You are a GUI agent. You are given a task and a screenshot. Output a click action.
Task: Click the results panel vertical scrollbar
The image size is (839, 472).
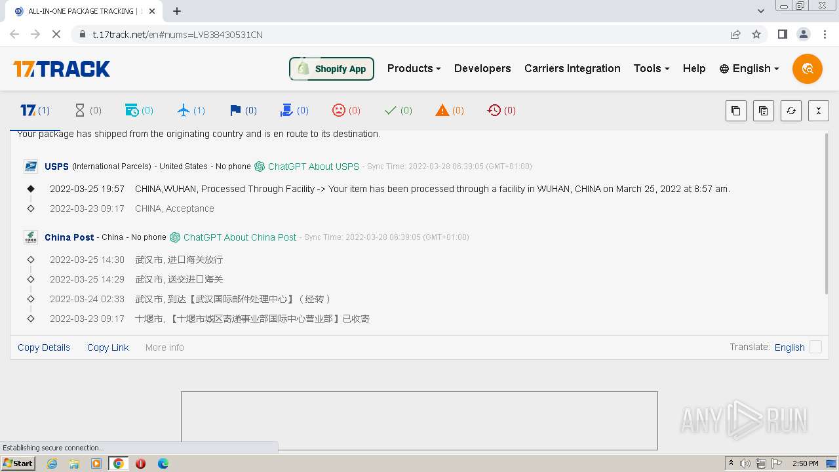826,213
